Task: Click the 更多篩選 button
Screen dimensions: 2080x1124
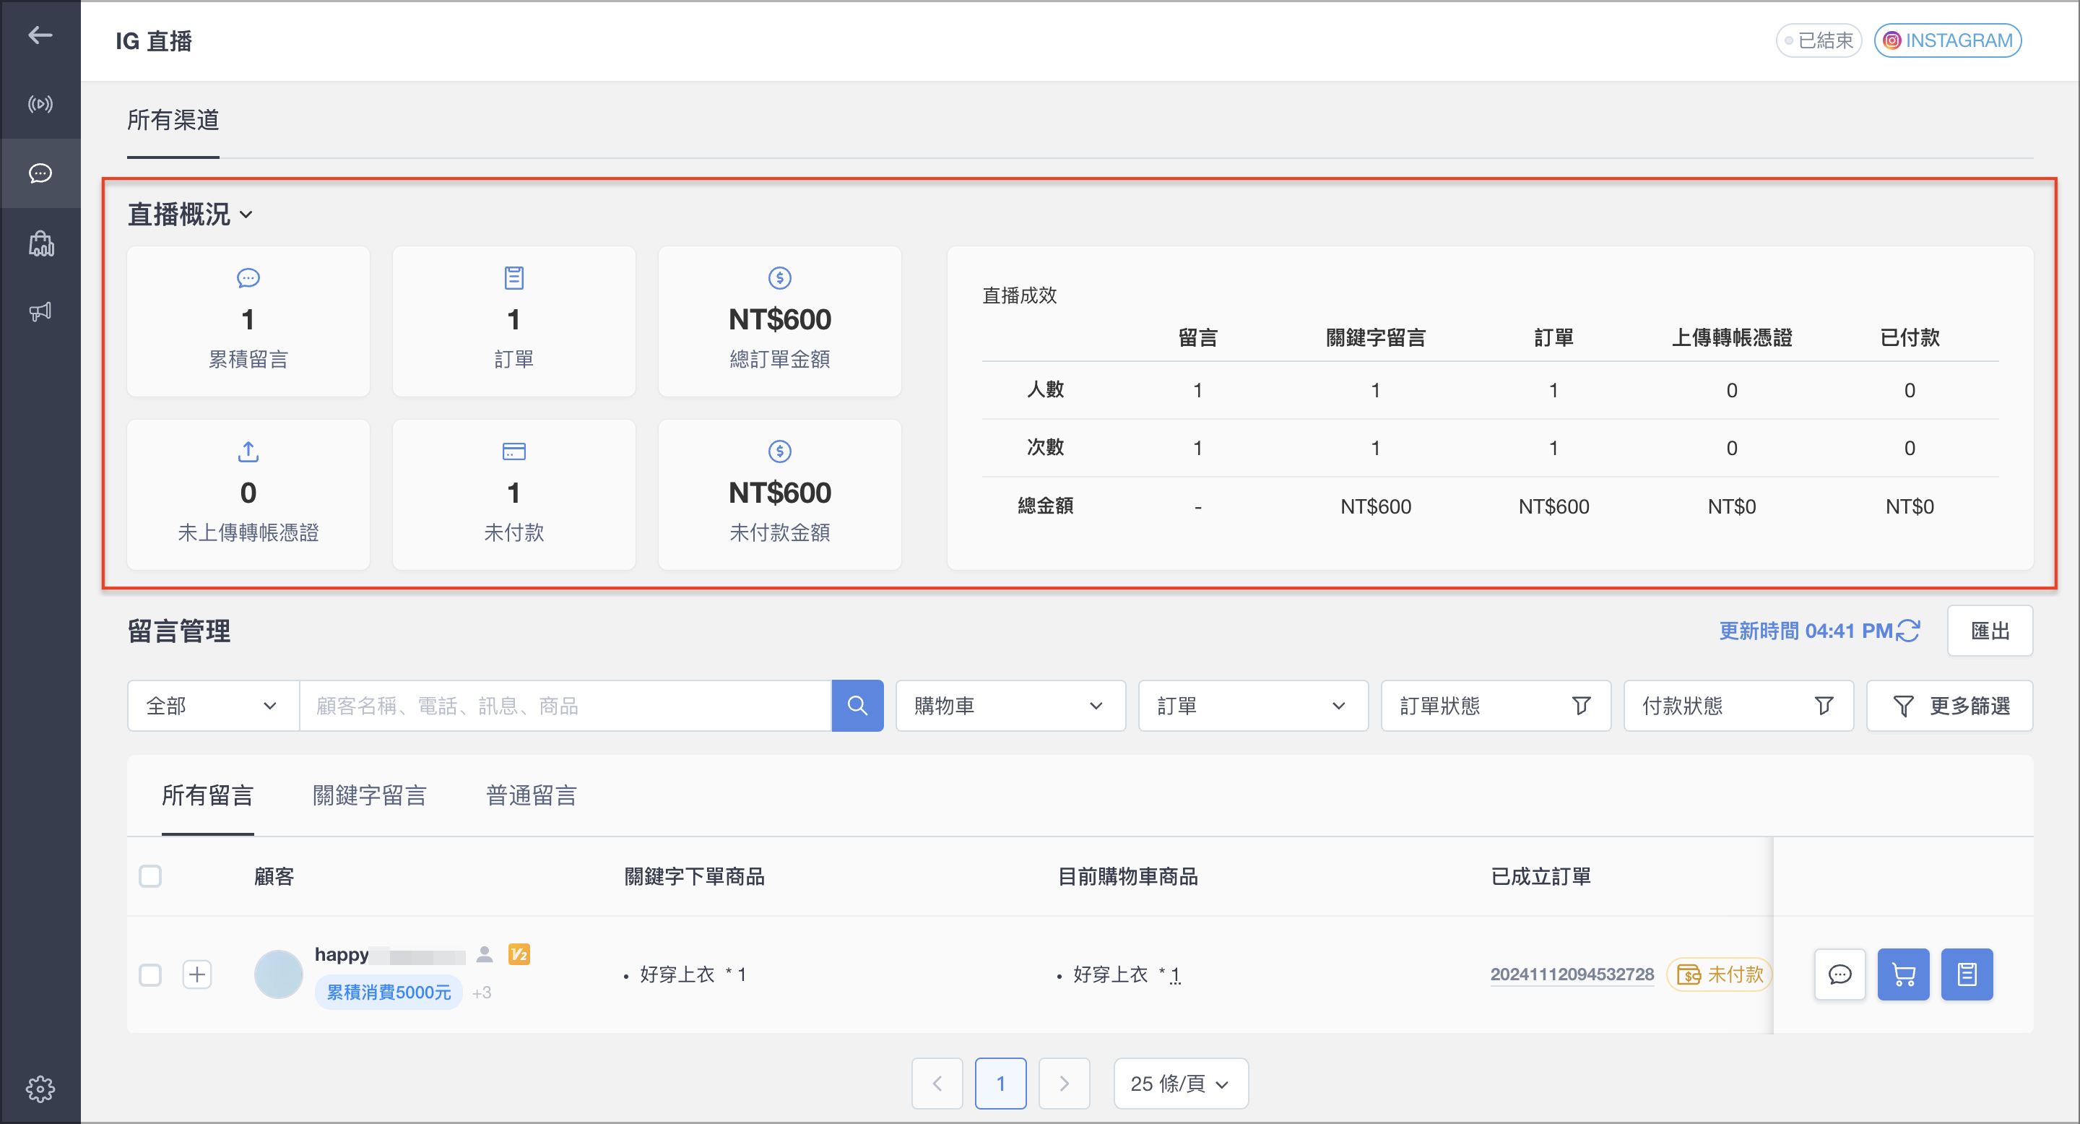Action: (1949, 706)
